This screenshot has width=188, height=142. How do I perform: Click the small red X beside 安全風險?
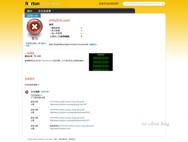(x=27, y=92)
